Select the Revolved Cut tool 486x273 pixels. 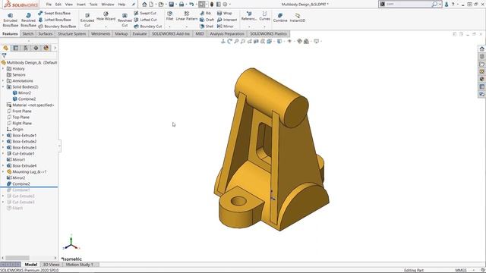tap(125, 20)
